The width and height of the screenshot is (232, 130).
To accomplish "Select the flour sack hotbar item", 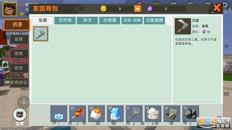I will [x=153, y=114].
